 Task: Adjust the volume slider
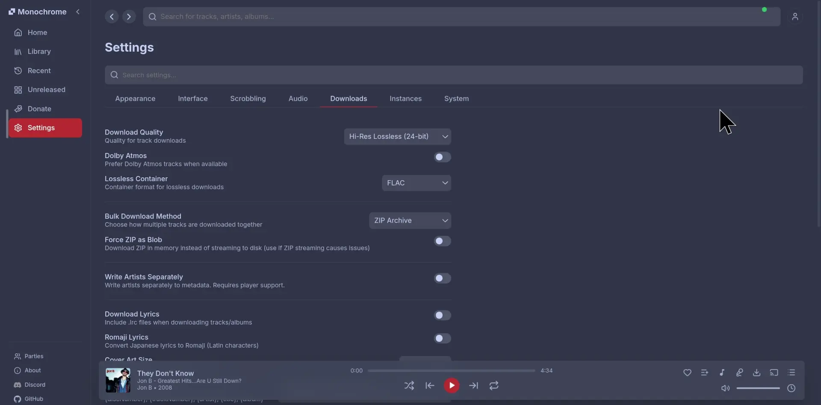(758, 388)
